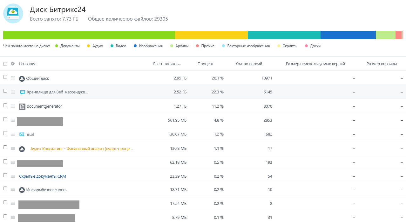The height and width of the screenshot is (222, 406).
Task: Open actions menu for documentgenerator row
Action: [13, 106]
